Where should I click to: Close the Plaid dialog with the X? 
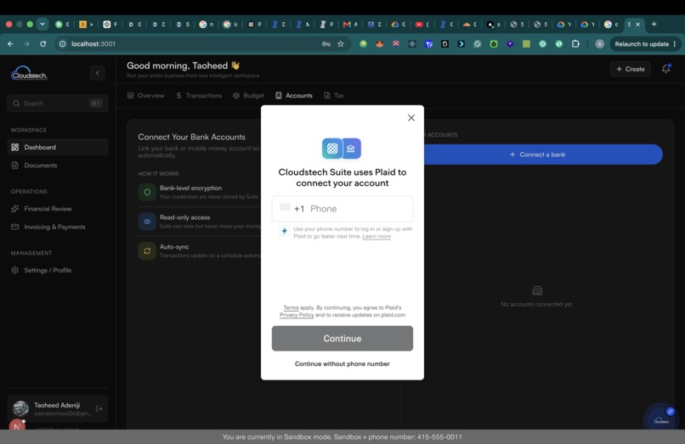(x=410, y=118)
